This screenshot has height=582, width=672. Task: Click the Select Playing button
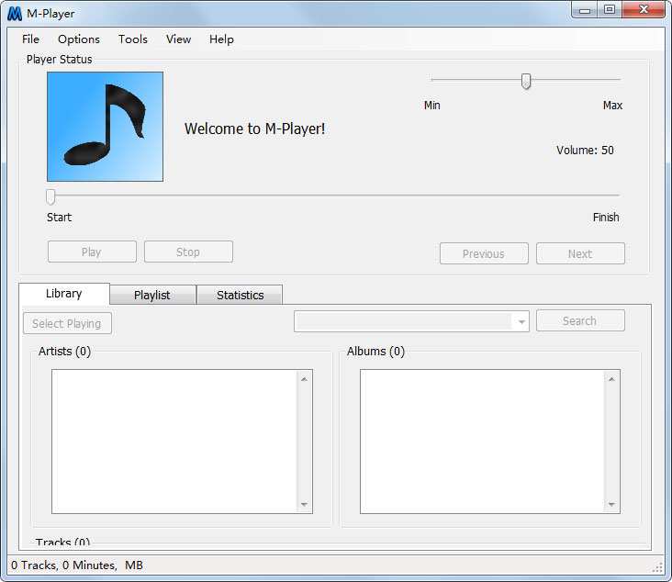(x=67, y=323)
